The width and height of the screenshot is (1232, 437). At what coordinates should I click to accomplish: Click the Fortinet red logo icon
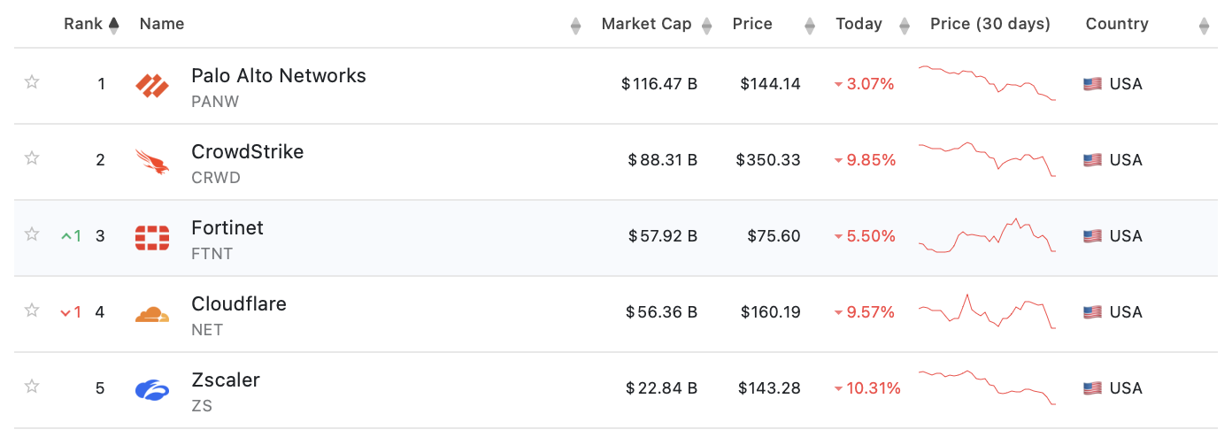152,237
